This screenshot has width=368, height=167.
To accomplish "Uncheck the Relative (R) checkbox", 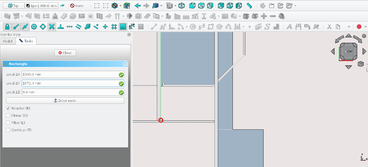I will (8, 108).
